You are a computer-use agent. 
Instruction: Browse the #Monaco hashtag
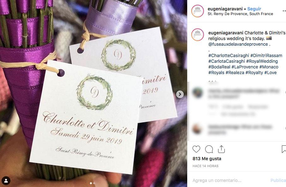click(x=269, y=67)
